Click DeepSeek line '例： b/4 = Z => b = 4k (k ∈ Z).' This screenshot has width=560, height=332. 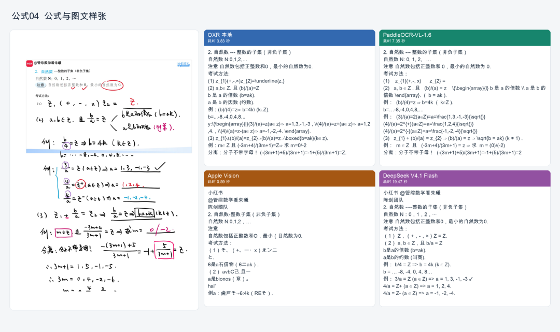click(417, 265)
